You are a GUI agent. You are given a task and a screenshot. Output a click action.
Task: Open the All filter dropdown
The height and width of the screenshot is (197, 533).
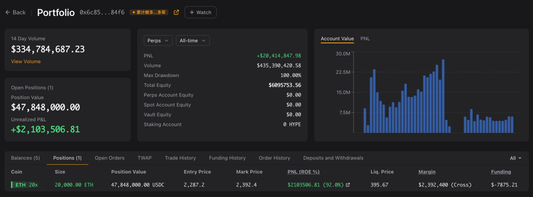tap(516, 158)
